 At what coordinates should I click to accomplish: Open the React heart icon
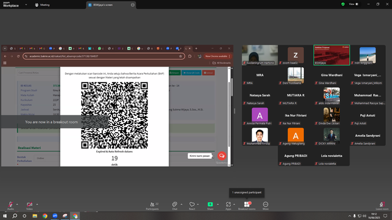pyautogui.click(x=192, y=205)
